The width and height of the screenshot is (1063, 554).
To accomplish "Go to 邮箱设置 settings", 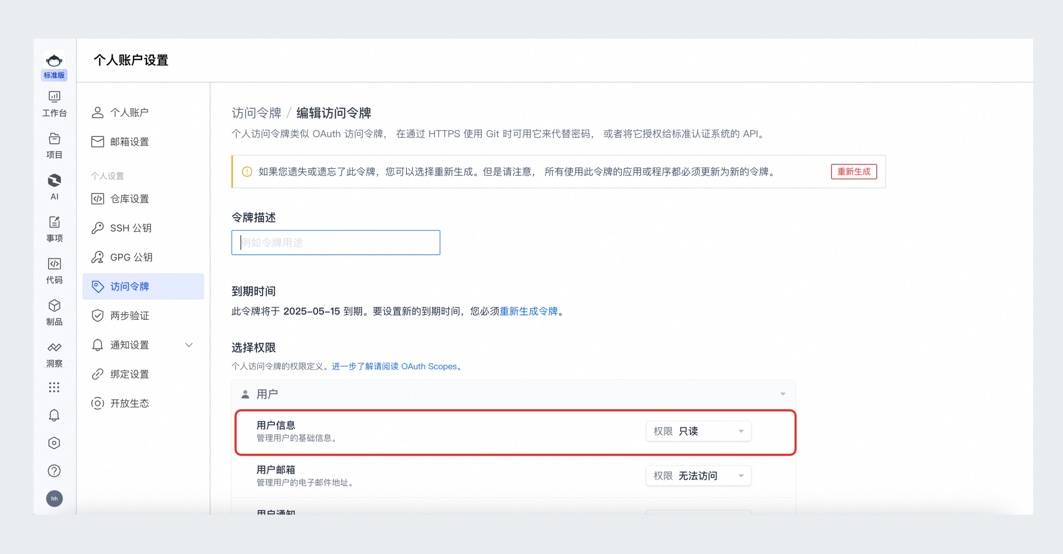I will (143, 142).
